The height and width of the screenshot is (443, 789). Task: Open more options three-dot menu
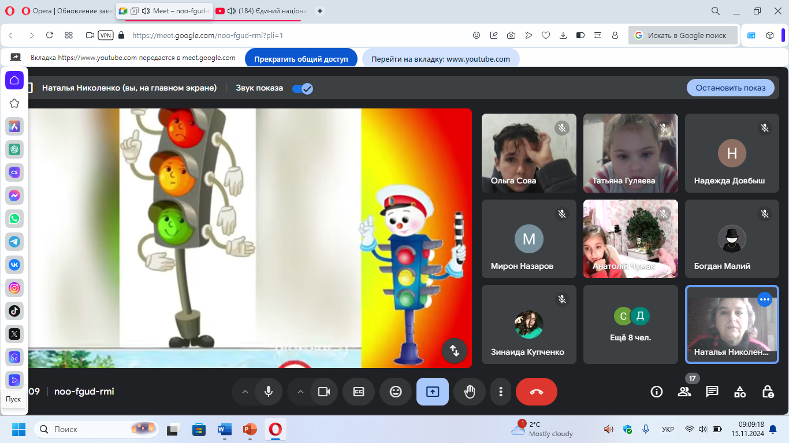coord(500,392)
